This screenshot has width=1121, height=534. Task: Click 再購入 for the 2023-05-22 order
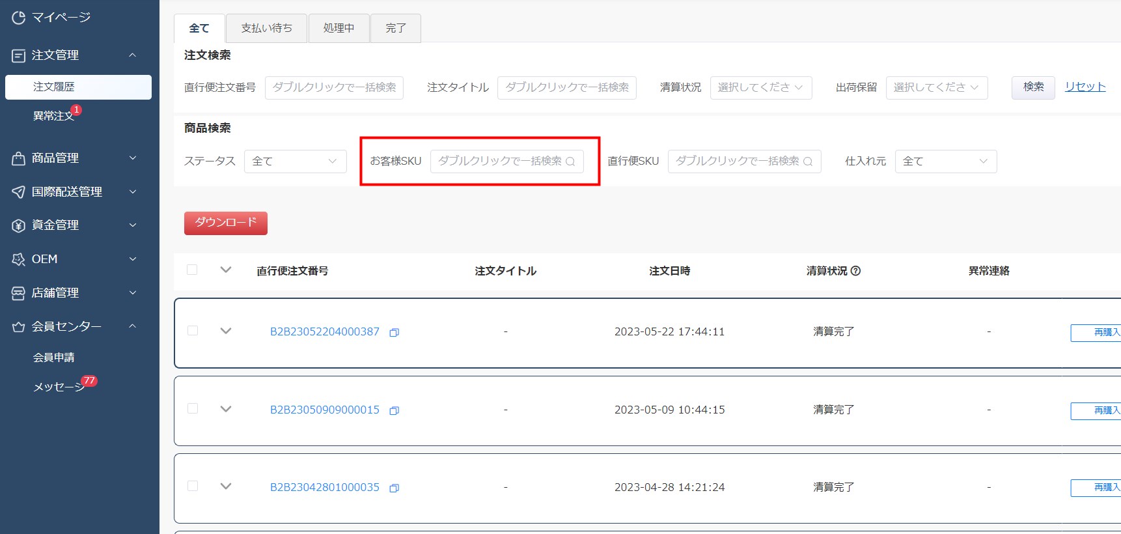1096,333
